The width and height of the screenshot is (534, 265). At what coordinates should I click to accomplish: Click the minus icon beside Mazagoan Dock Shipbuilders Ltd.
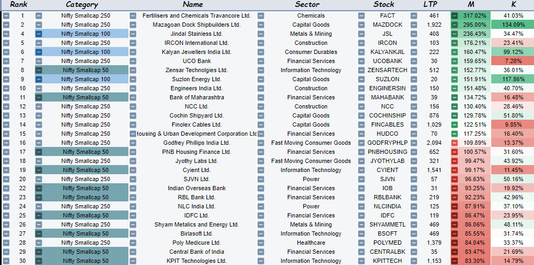click(x=133, y=25)
